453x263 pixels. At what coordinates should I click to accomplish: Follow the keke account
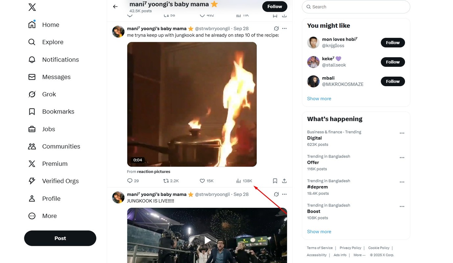point(393,62)
